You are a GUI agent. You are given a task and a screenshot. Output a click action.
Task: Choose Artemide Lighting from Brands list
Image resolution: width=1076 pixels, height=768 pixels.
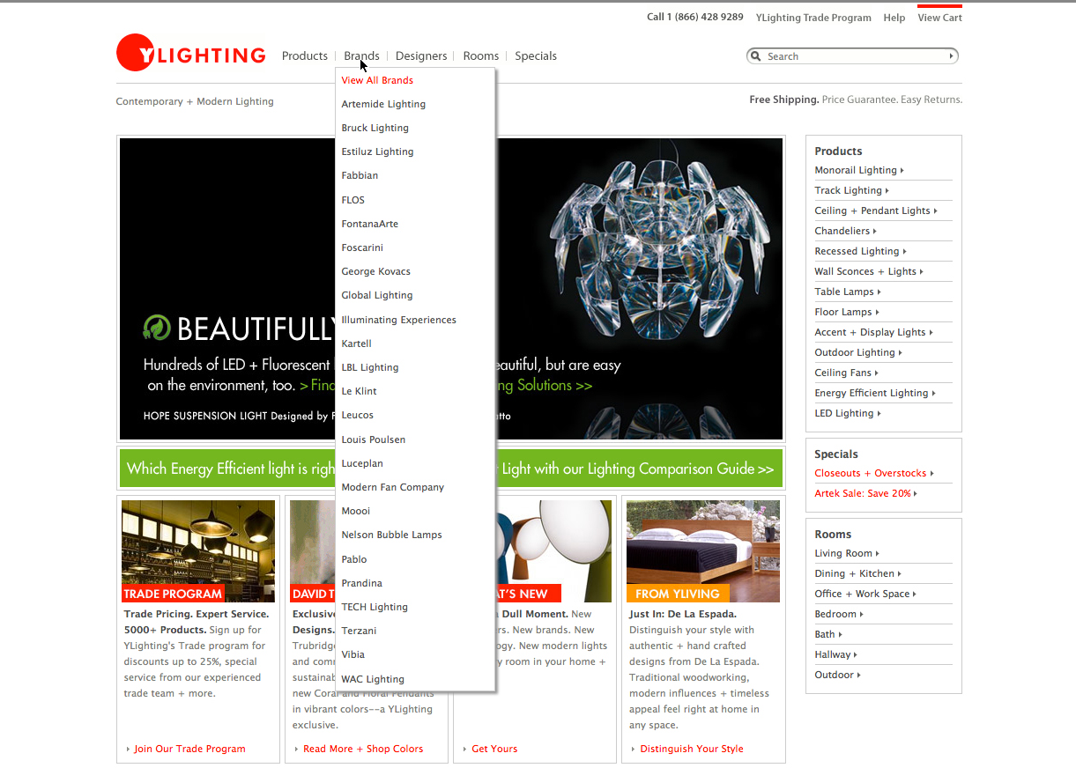(x=383, y=104)
